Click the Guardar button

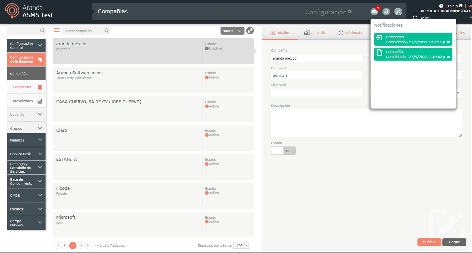click(429, 242)
